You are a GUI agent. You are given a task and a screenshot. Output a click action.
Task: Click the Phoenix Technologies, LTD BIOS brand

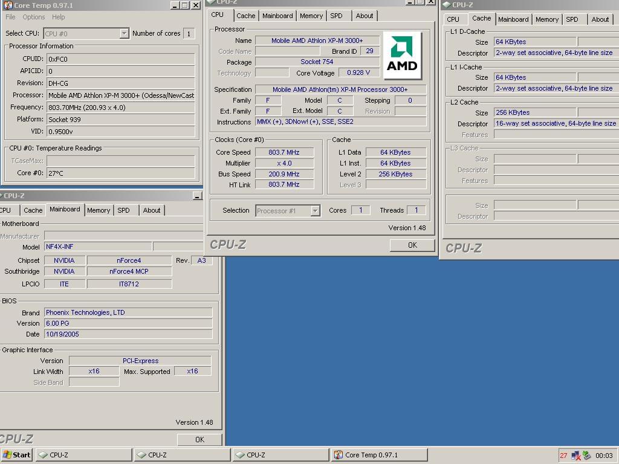click(x=128, y=312)
